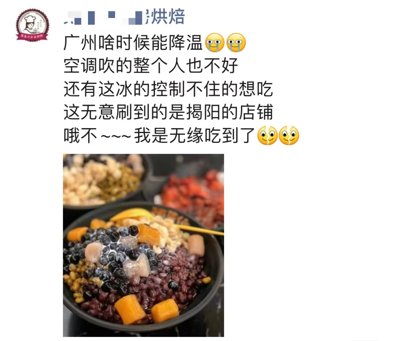Select the line 哦不~~~我是无缘吃到了
Viewport: 396px width, 341px height.
(159, 135)
